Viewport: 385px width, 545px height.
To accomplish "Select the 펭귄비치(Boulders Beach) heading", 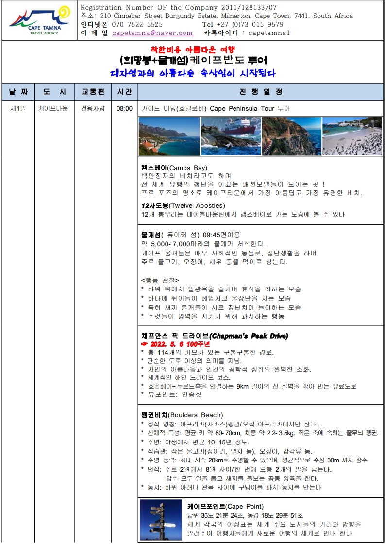I will pyautogui.click(x=182, y=415).
